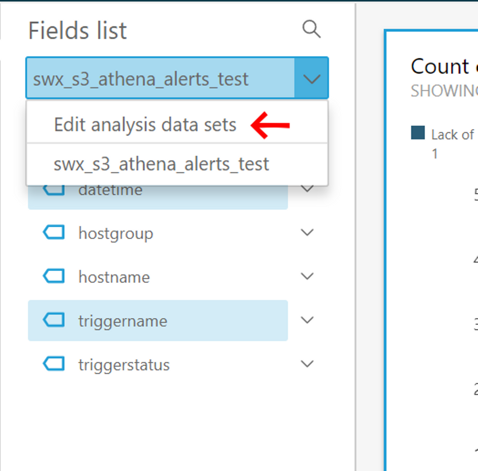
Task: Click the selected swx_s3_athena_alerts_test combo box
Action: point(159,79)
